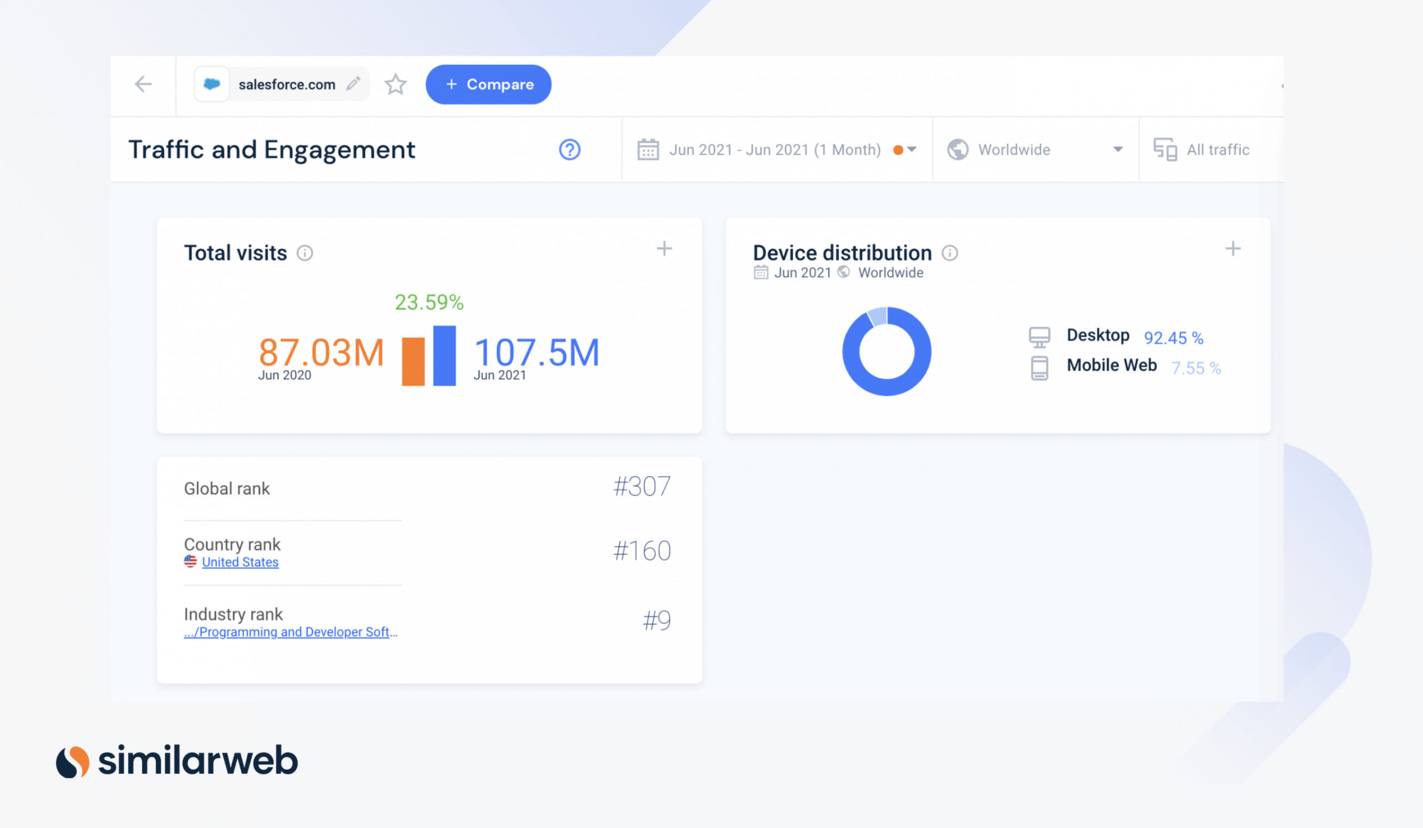1423x828 pixels.
Task: Expand the orange dot date options indicator
Action: tap(899, 149)
